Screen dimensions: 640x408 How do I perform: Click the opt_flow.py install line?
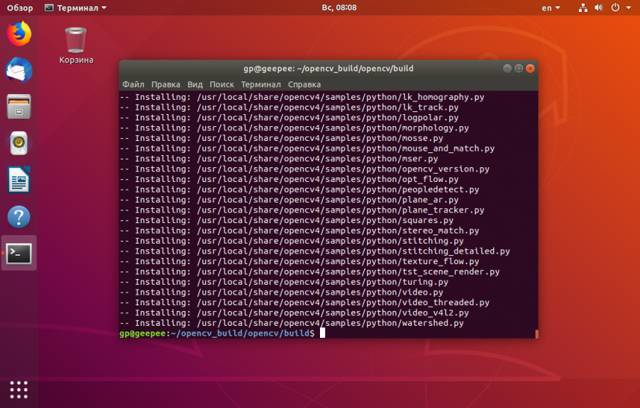[289, 179]
